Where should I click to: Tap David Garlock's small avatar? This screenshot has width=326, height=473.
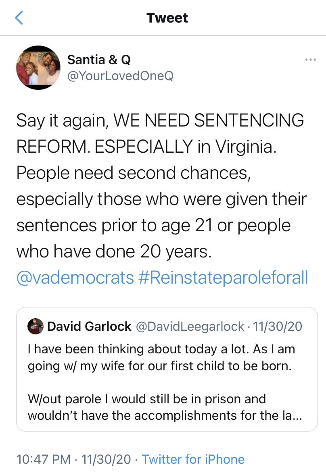pyautogui.click(x=35, y=326)
